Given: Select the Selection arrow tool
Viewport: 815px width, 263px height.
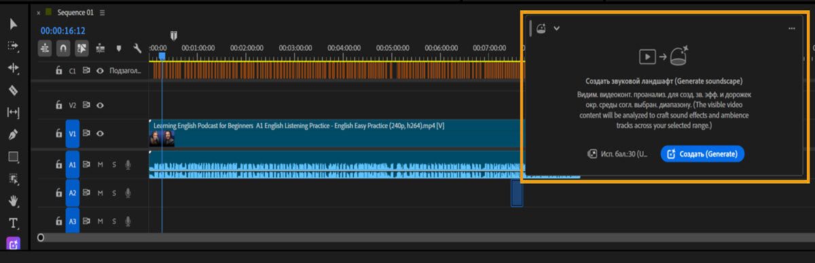Looking at the screenshot, I should pos(13,24).
